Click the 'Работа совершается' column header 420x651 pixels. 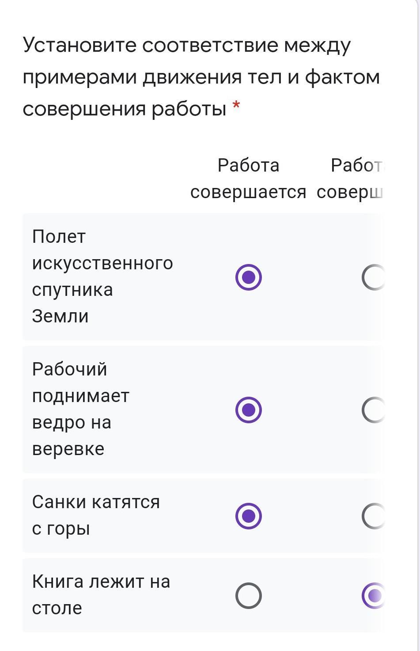248,179
